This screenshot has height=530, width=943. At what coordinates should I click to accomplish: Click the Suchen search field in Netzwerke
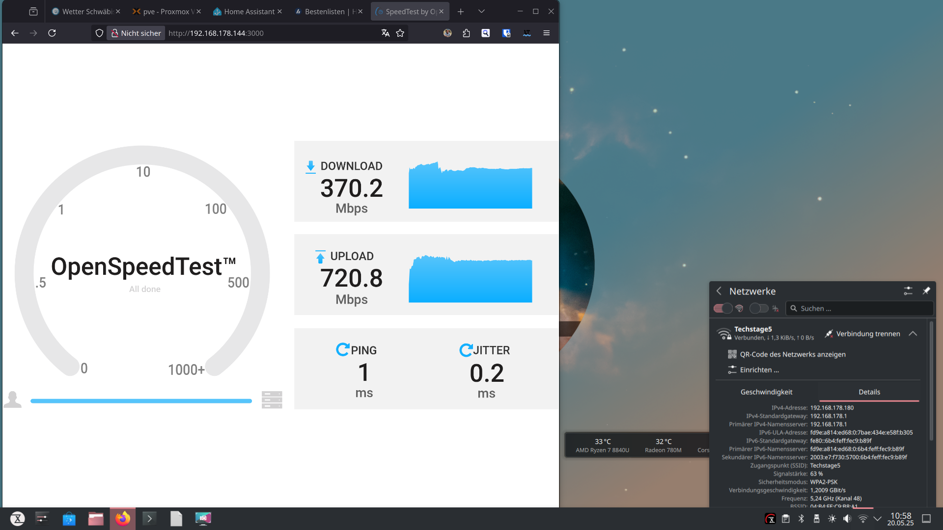click(860, 308)
